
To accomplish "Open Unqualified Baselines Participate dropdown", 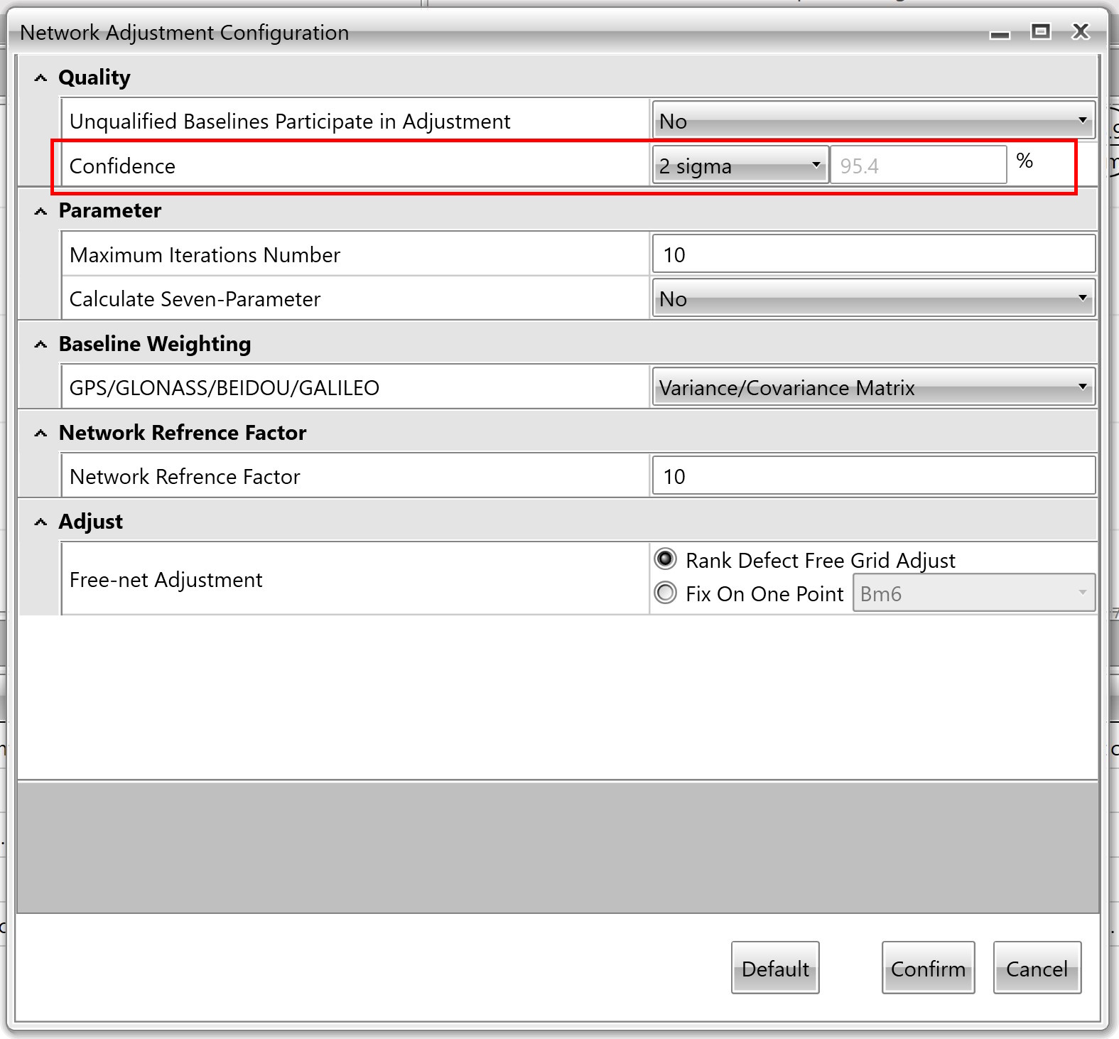I will (872, 121).
